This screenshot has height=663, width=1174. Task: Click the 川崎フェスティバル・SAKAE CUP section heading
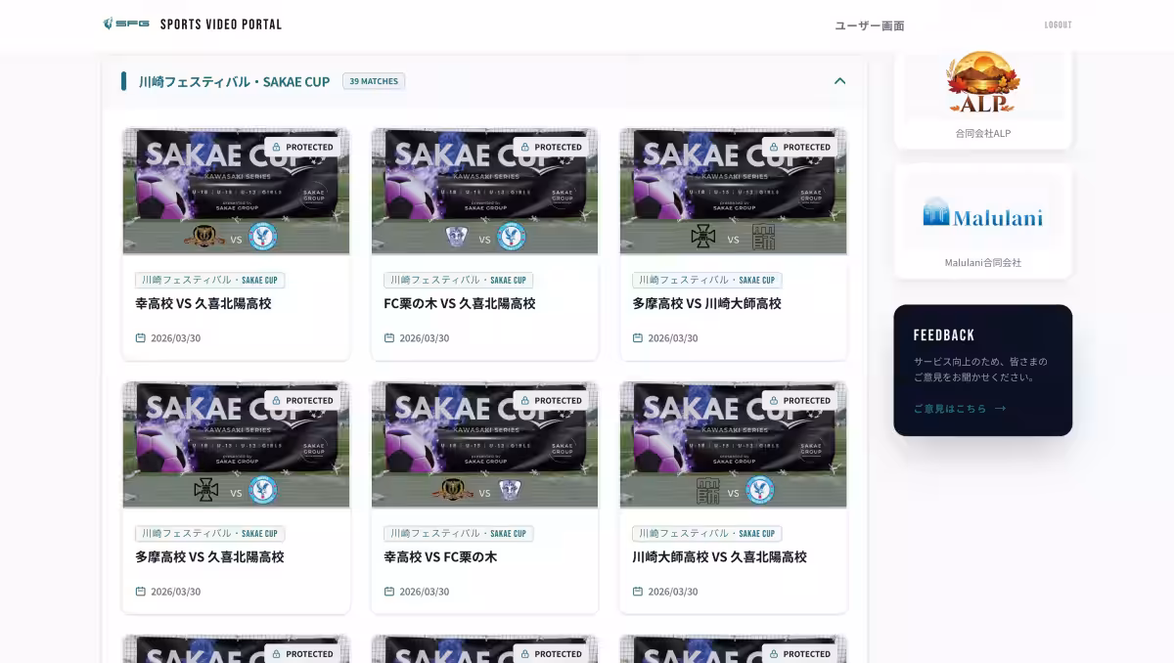tap(234, 81)
